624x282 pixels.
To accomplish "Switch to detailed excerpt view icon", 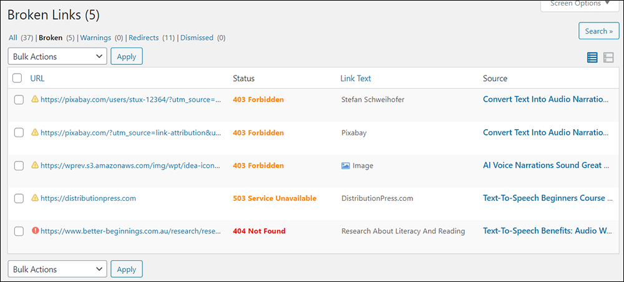I will tap(608, 57).
